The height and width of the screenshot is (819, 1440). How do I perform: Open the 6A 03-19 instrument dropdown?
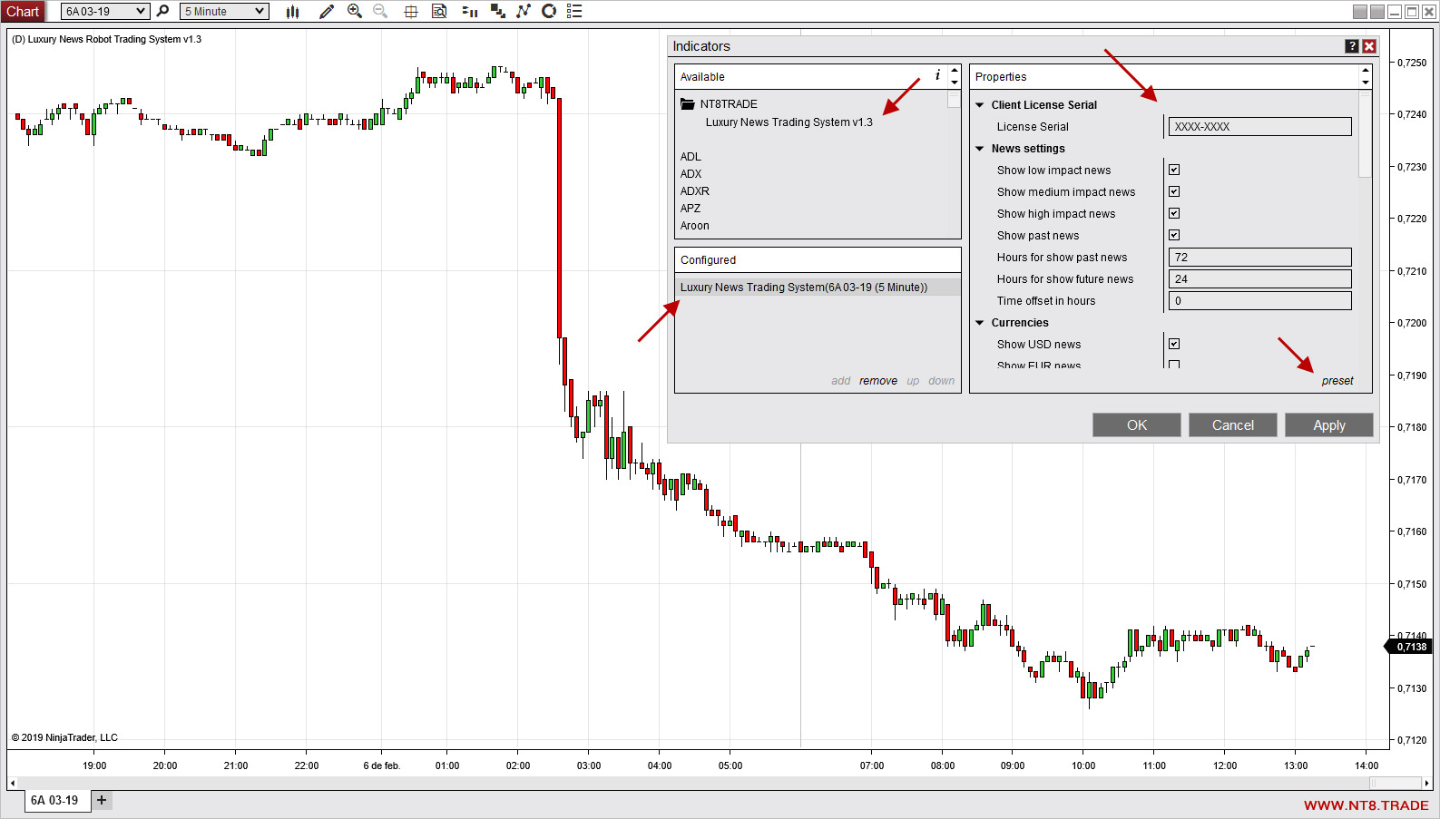[104, 11]
